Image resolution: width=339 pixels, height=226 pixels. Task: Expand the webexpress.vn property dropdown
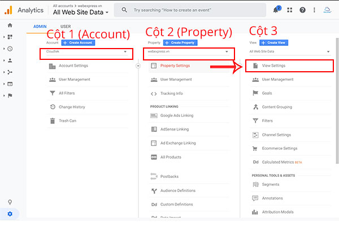(188, 53)
